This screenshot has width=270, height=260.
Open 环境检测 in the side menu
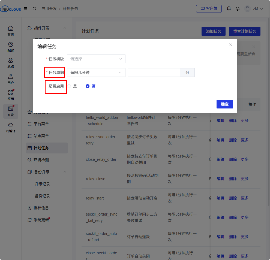41,160
